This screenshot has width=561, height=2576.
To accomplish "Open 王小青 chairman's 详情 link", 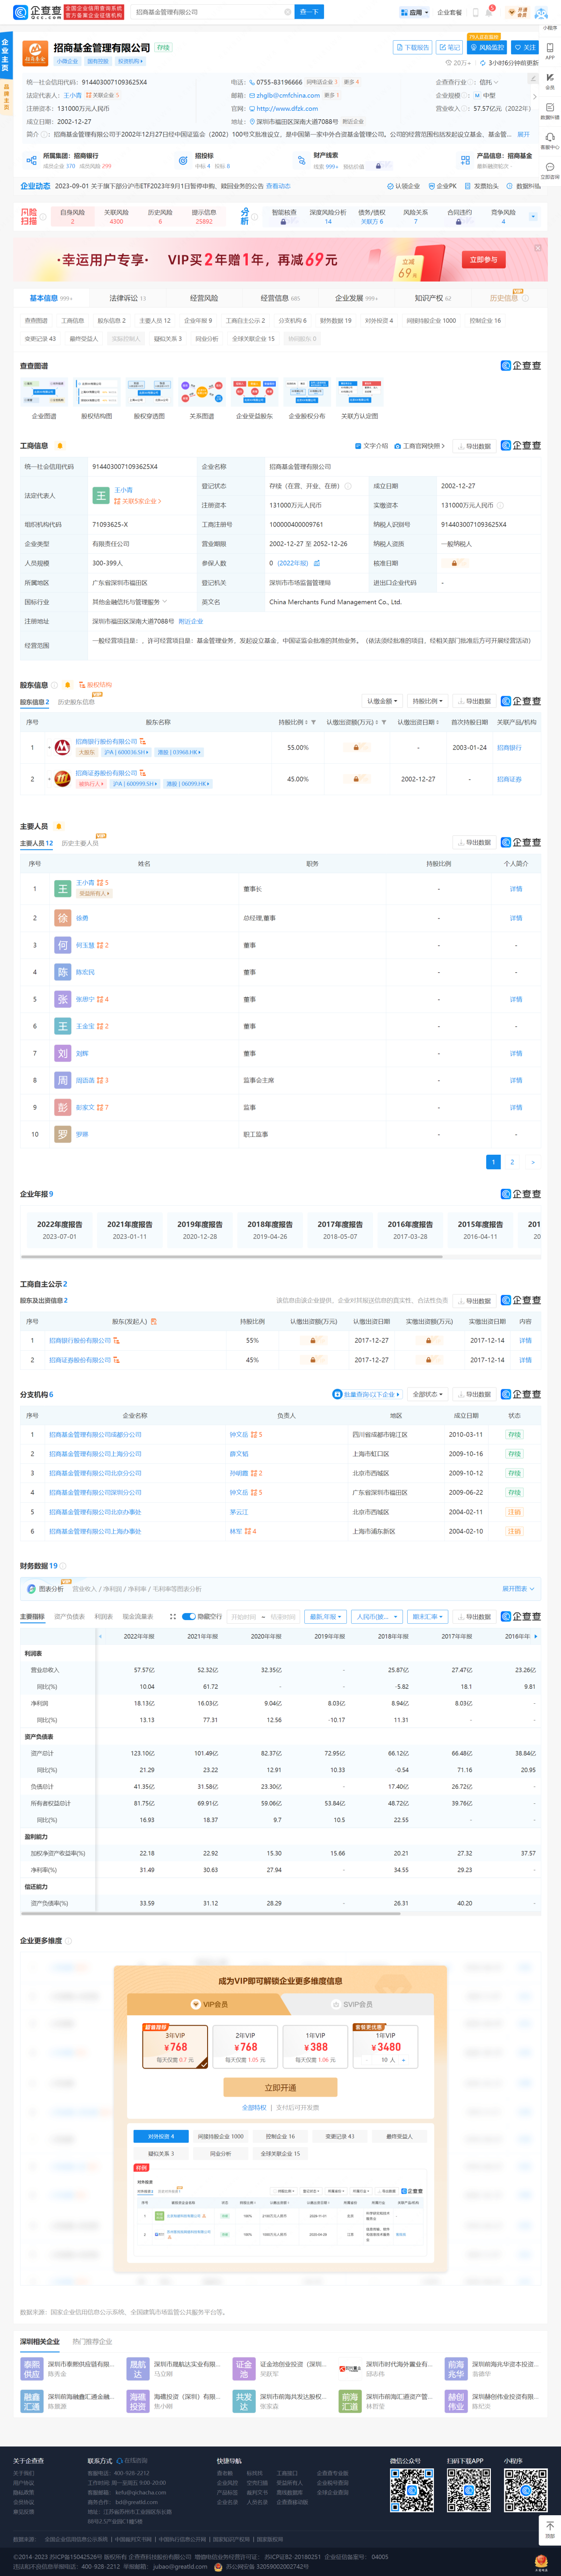I will (x=516, y=889).
